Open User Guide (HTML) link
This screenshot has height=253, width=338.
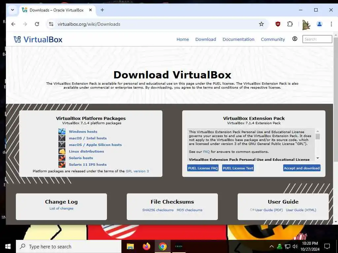pyautogui.click(x=301, y=210)
